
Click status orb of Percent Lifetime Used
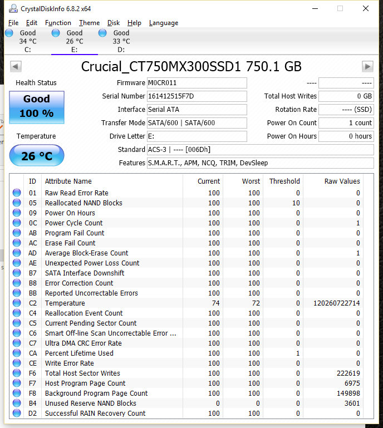[x=17, y=353]
